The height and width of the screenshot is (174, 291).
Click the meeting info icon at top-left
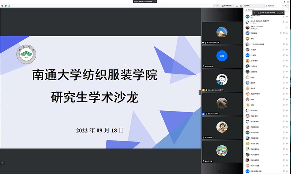pos(2,6)
